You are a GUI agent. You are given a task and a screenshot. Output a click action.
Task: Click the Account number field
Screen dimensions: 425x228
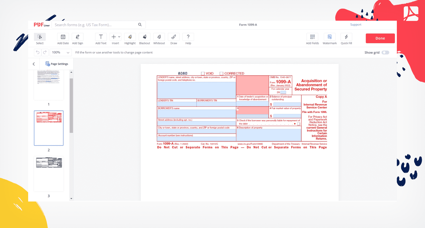pos(197,139)
